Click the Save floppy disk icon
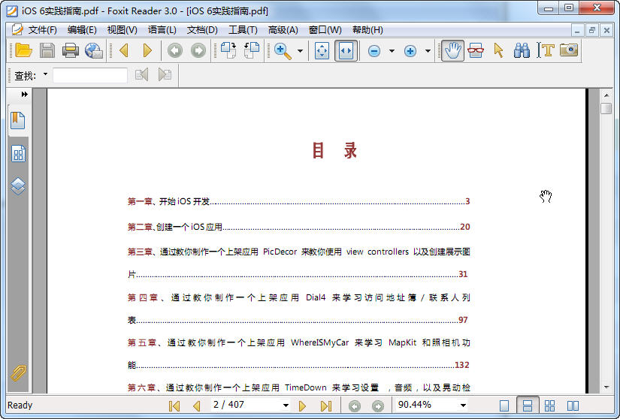The width and height of the screenshot is (620, 419). click(47, 50)
